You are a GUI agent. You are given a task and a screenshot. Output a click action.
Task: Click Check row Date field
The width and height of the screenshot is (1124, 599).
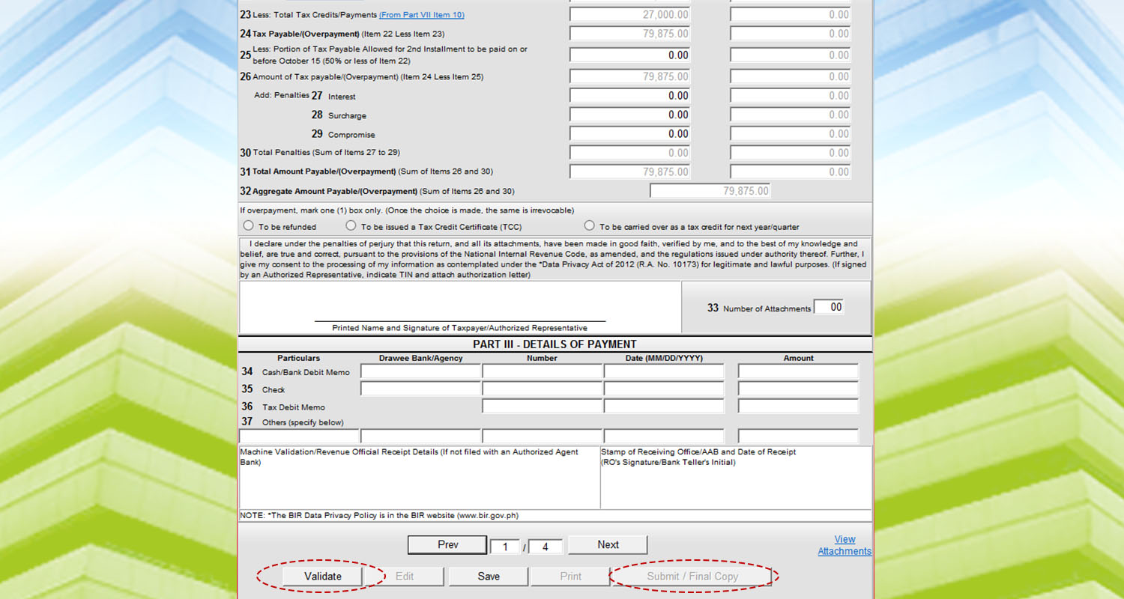coord(664,389)
